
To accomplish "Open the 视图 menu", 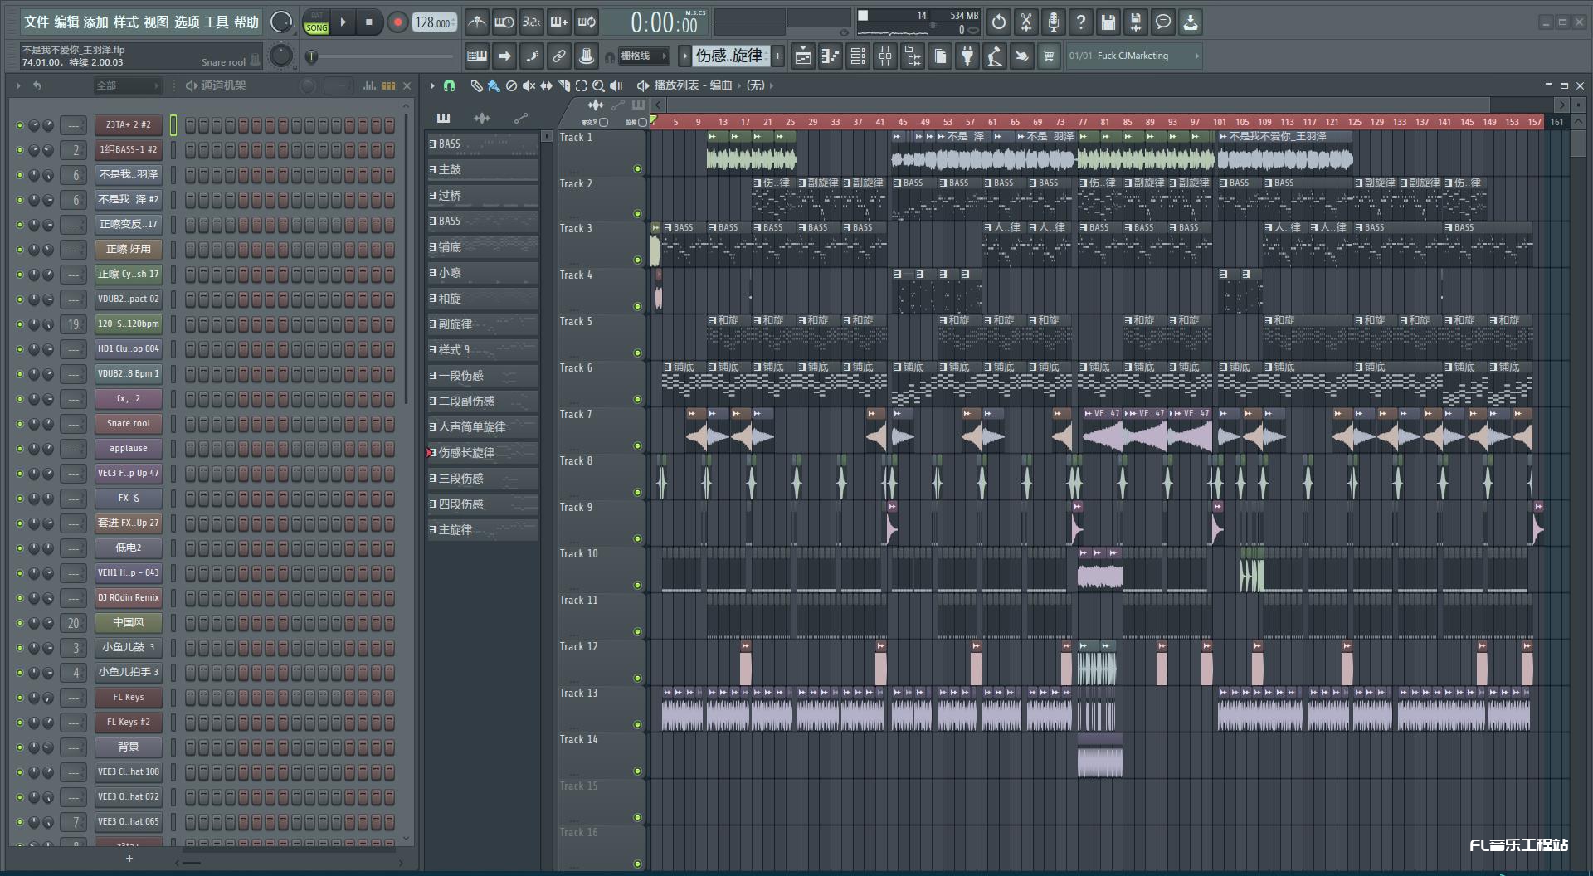I will pyautogui.click(x=156, y=22).
